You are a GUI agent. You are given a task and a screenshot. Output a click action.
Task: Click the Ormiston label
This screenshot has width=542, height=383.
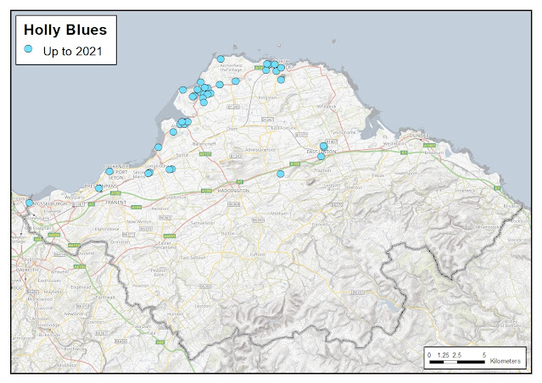tap(120, 242)
